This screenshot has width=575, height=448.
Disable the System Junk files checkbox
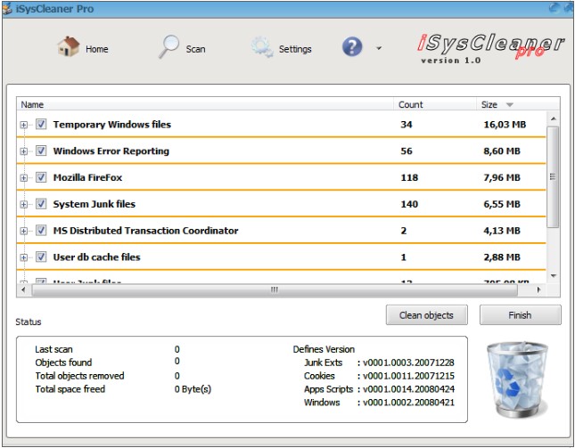click(41, 204)
